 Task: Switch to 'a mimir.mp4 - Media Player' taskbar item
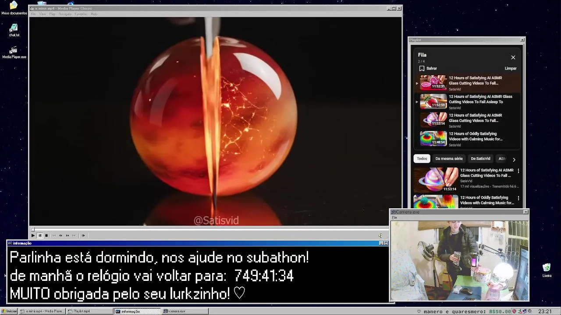pos(42,311)
